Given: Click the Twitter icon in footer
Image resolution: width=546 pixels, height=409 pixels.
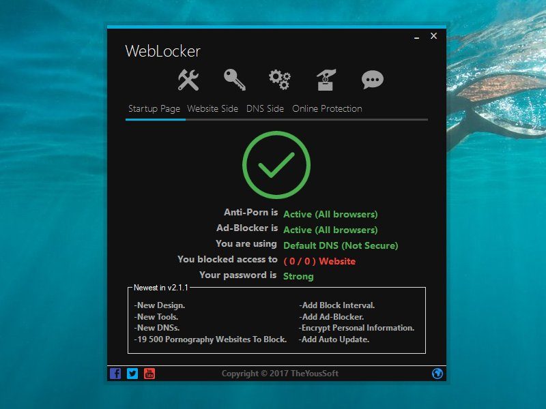Looking at the screenshot, I should click(132, 374).
